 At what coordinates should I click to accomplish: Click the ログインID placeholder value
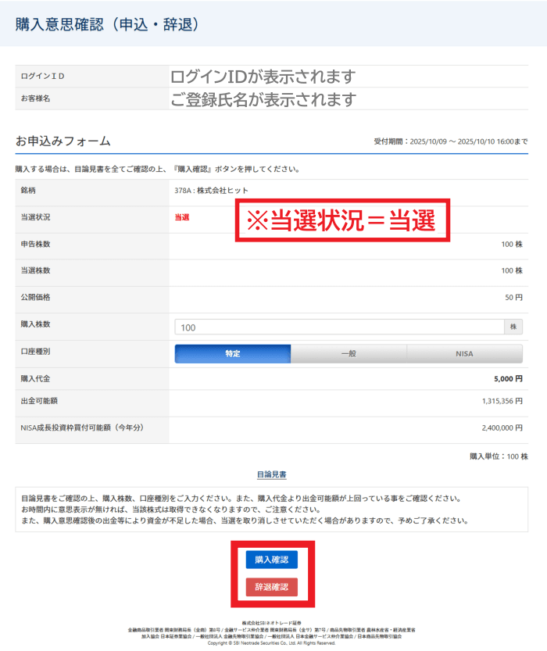[x=263, y=77]
